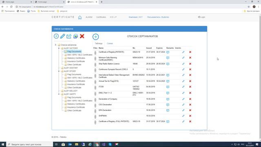This screenshot has height=147, width=261.
Task: Open remarks for Ship Radio Station Licence
Action: [x=168, y=64]
